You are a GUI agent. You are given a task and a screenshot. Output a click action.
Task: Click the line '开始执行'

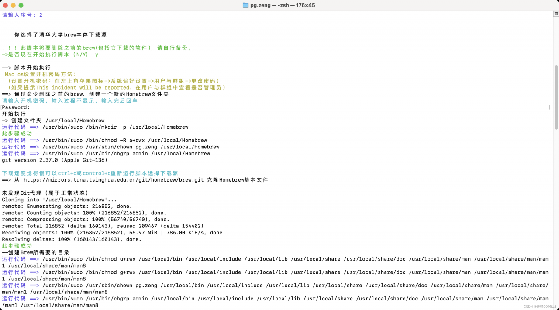pos(14,114)
